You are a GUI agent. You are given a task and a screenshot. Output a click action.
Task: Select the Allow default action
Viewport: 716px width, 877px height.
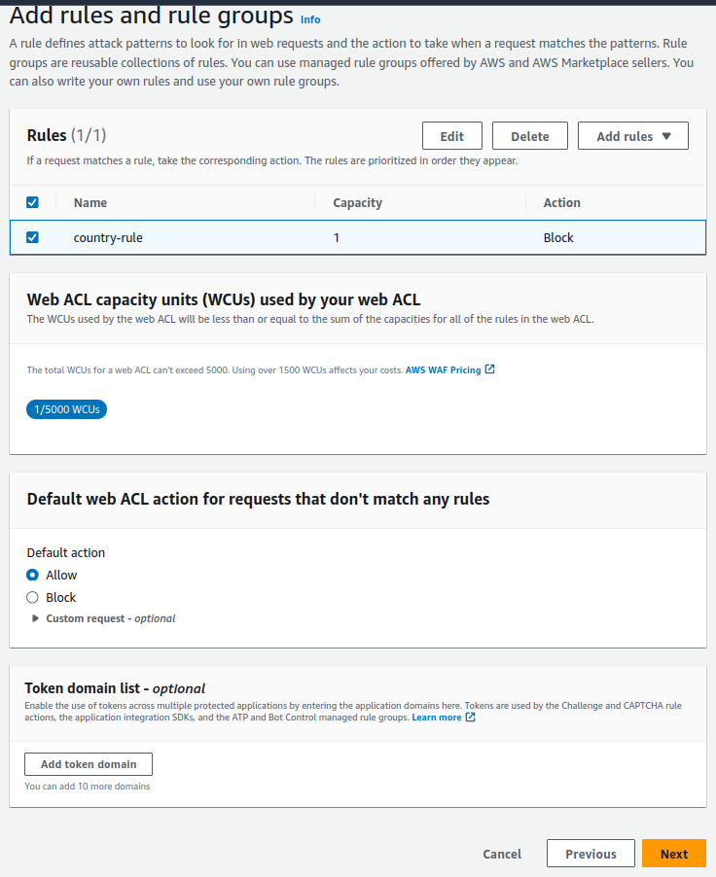pos(33,575)
